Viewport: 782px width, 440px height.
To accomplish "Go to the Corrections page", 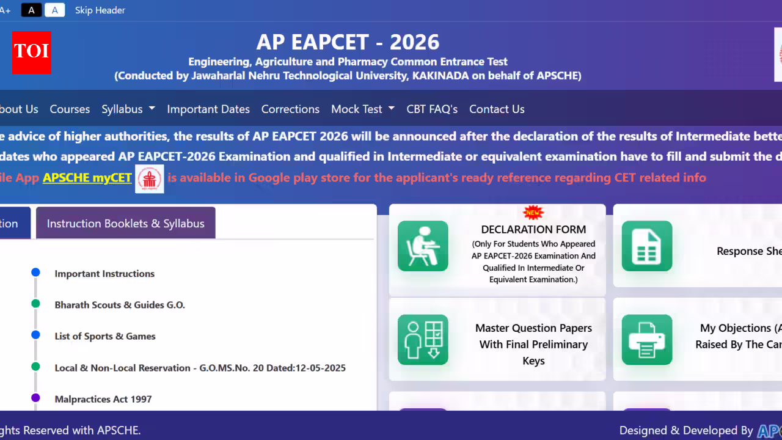I will click(x=290, y=109).
